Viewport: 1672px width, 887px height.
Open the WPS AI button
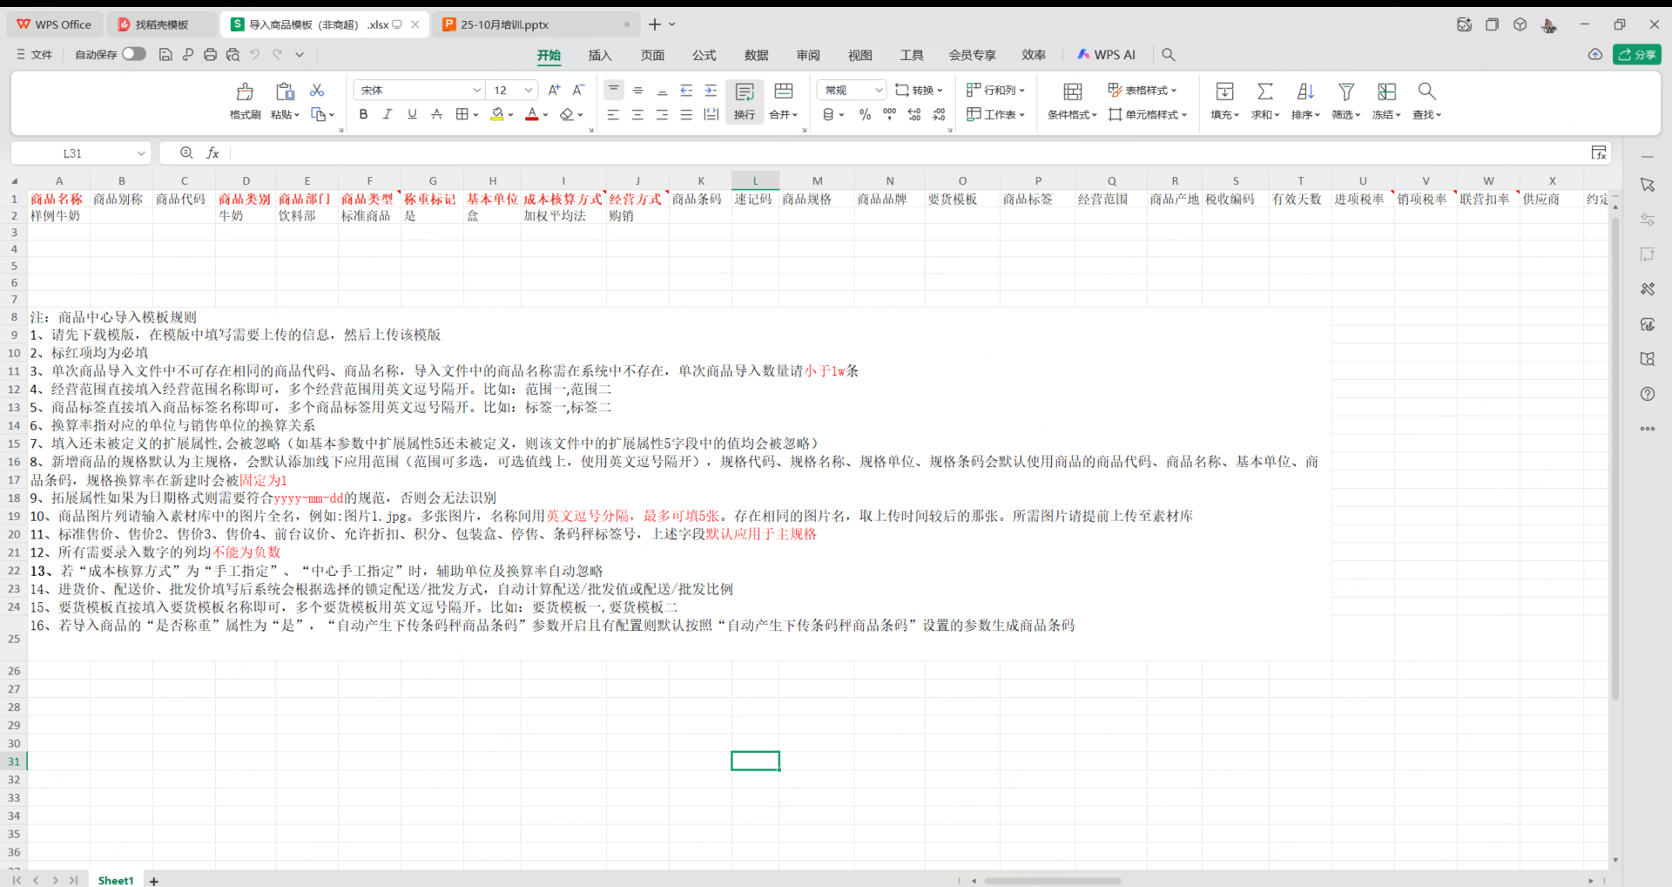pyautogui.click(x=1106, y=55)
